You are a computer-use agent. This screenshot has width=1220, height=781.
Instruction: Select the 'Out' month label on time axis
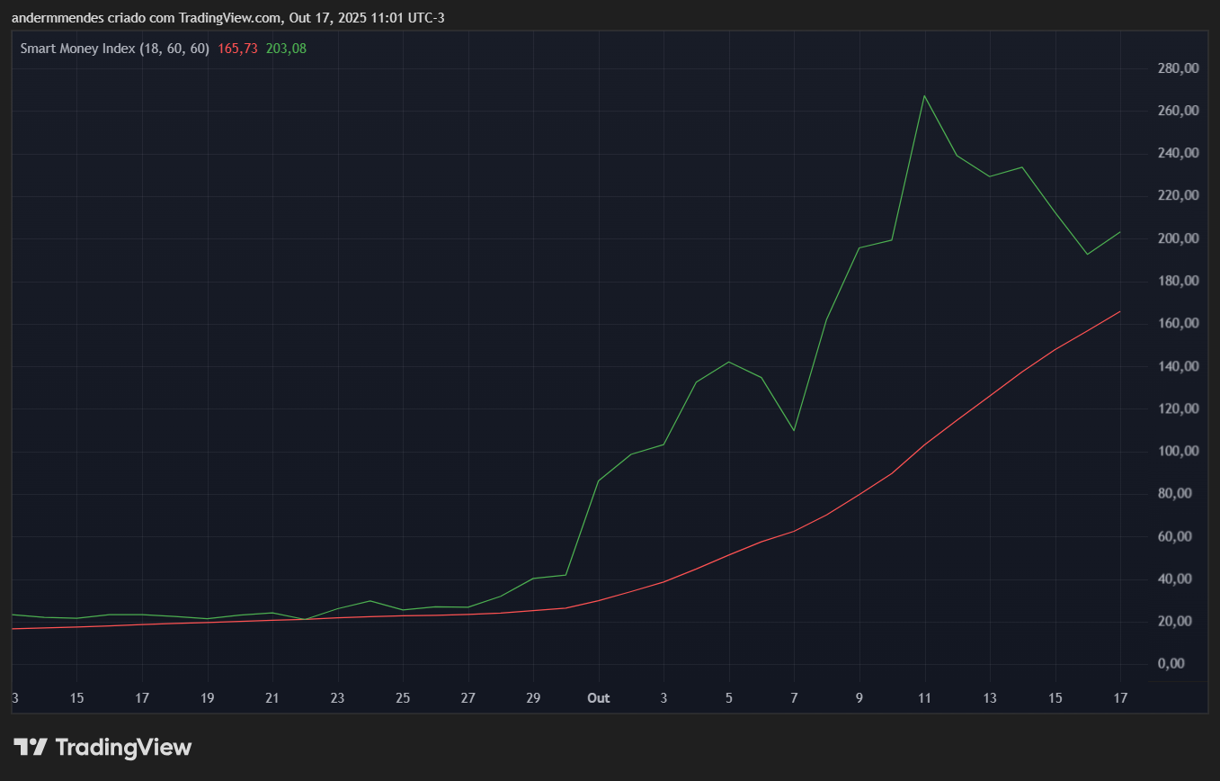coord(598,698)
